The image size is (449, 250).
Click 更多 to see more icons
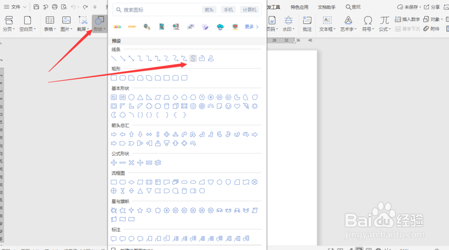tap(251, 26)
